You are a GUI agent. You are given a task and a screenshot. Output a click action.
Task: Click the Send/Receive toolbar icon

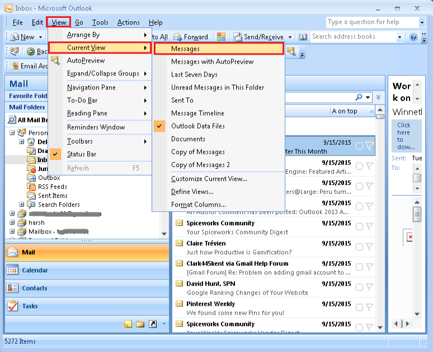coord(238,37)
